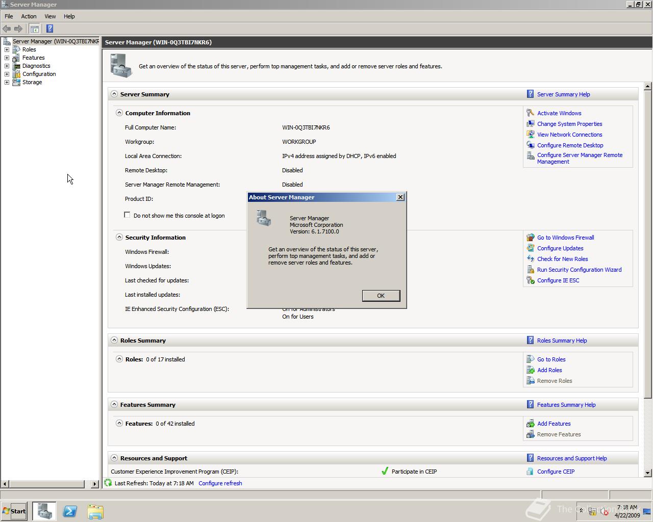The image size is (653, 522).
Task: Check 'Do not show me this console at logon'
Action: point(127,215)
